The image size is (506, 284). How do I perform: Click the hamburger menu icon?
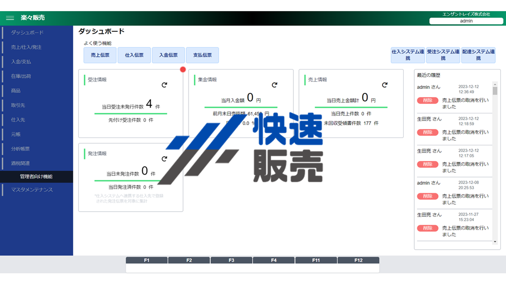tap(10, 18)
